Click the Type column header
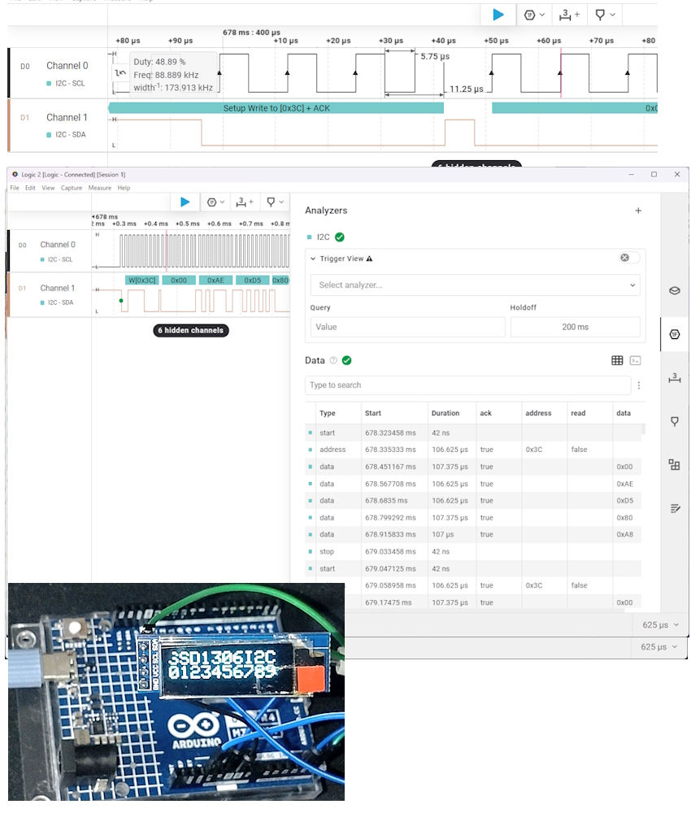 (327, 413)
